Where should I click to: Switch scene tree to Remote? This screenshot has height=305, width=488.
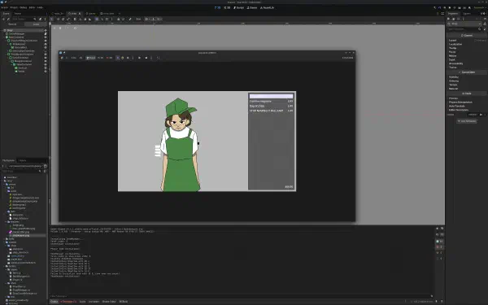12,24
